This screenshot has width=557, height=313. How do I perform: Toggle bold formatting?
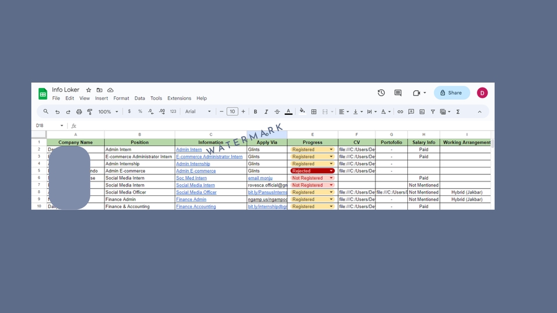255,112
